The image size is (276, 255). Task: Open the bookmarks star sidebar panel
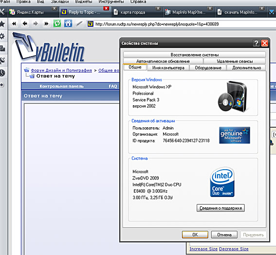coord(2,24)
